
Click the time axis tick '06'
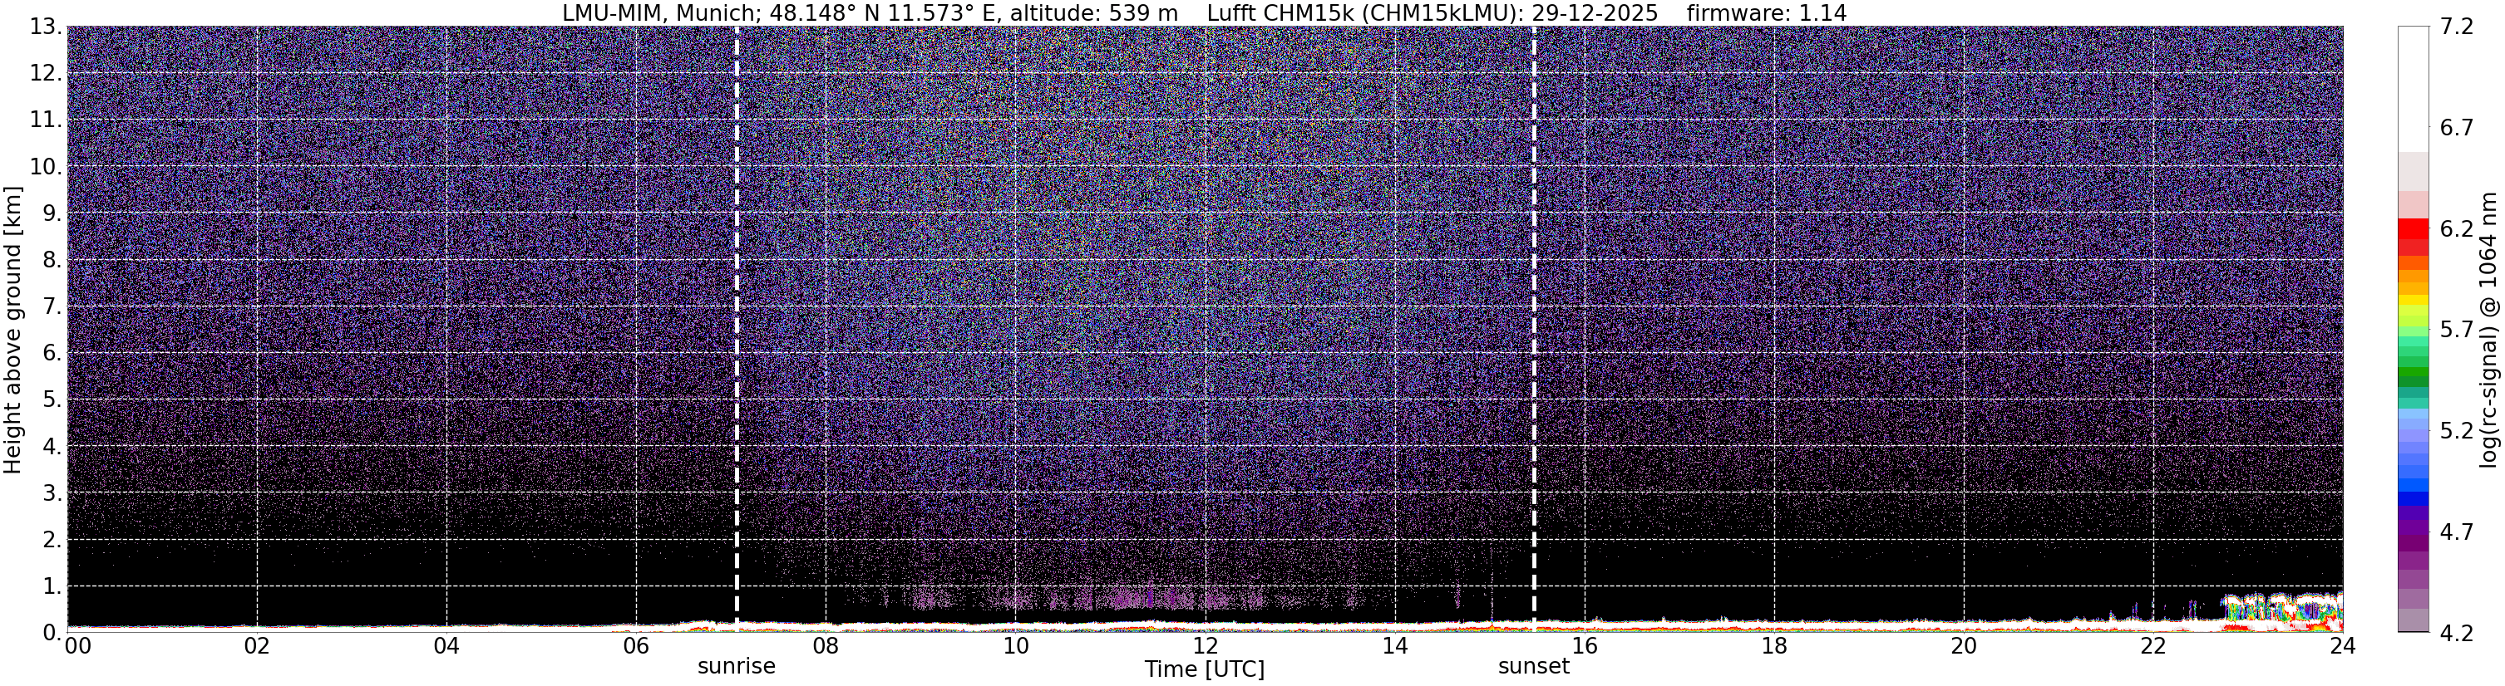(636, 647)
